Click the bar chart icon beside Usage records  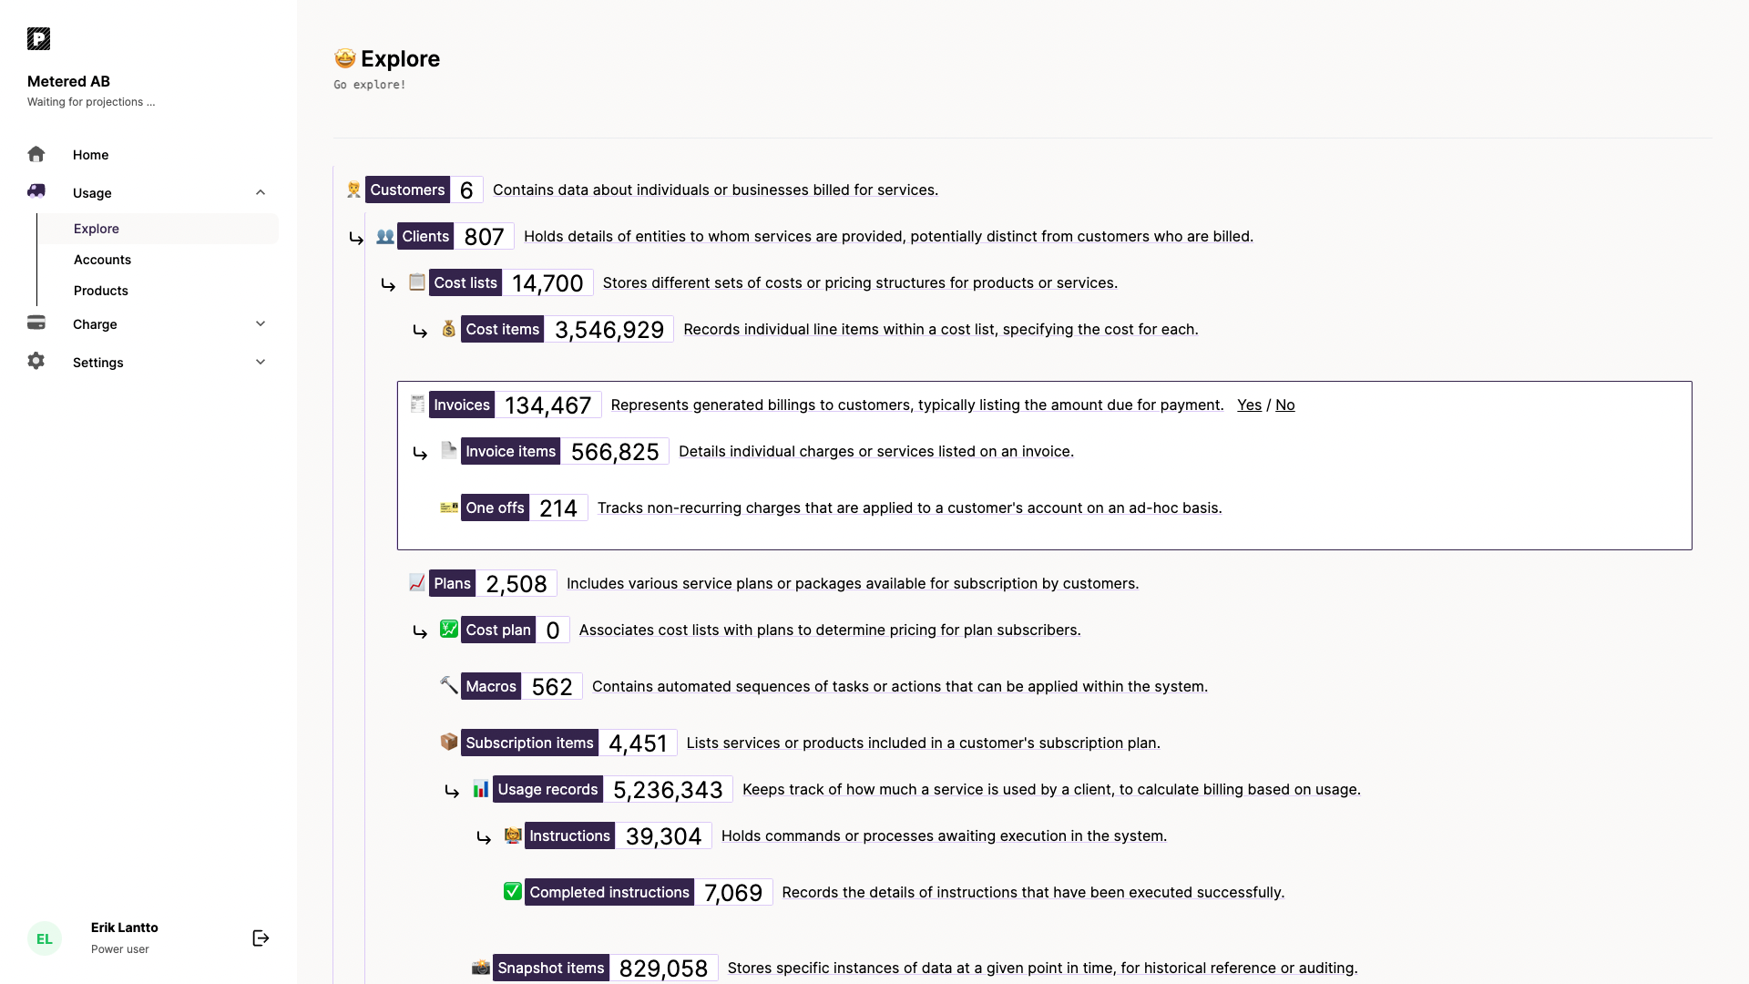pyautogui.click(x=480, y=789)
